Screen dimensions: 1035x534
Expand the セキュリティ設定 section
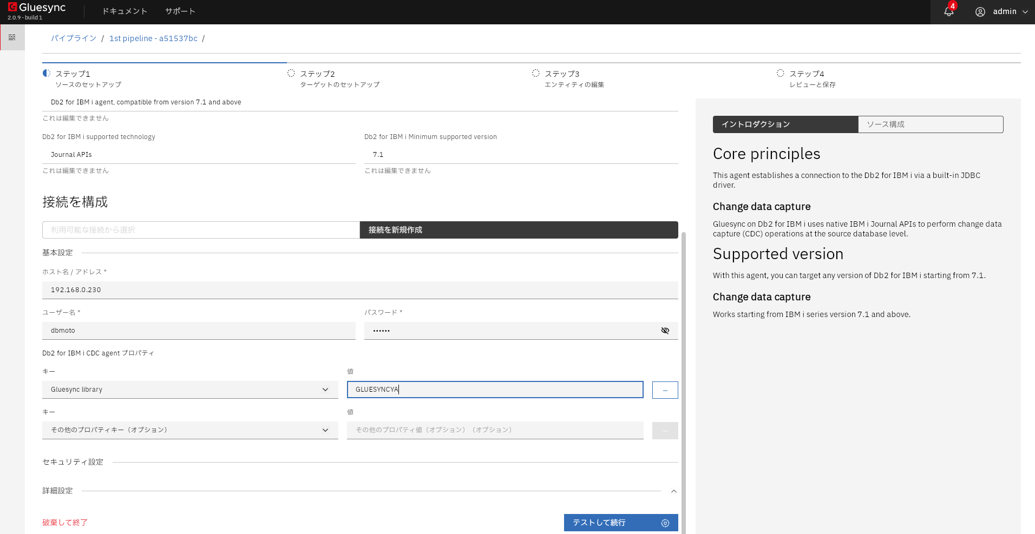[x=360, y=462]
